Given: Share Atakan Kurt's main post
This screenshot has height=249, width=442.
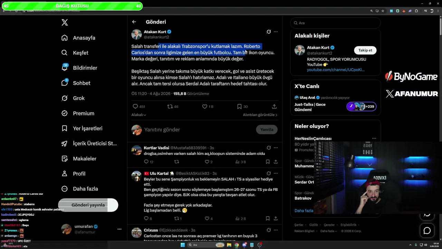Looking at the screenshot, I should 274,107.
